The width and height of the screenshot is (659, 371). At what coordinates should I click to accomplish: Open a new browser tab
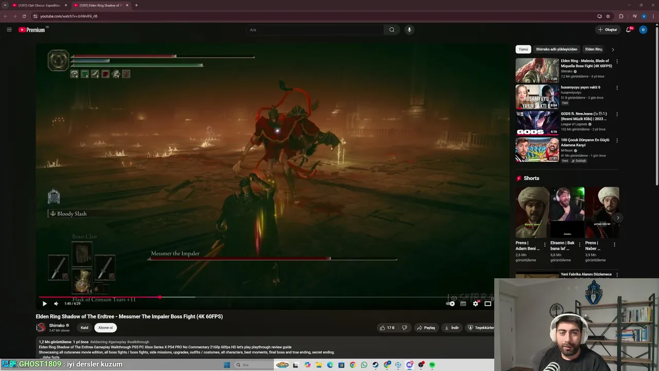tap(136, 5)
